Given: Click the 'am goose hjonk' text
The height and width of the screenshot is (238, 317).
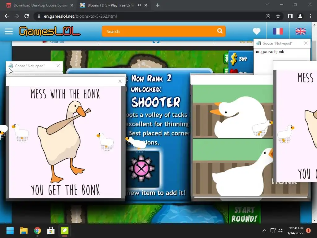Looking at the screenshot, I should (x=269, y=52).
